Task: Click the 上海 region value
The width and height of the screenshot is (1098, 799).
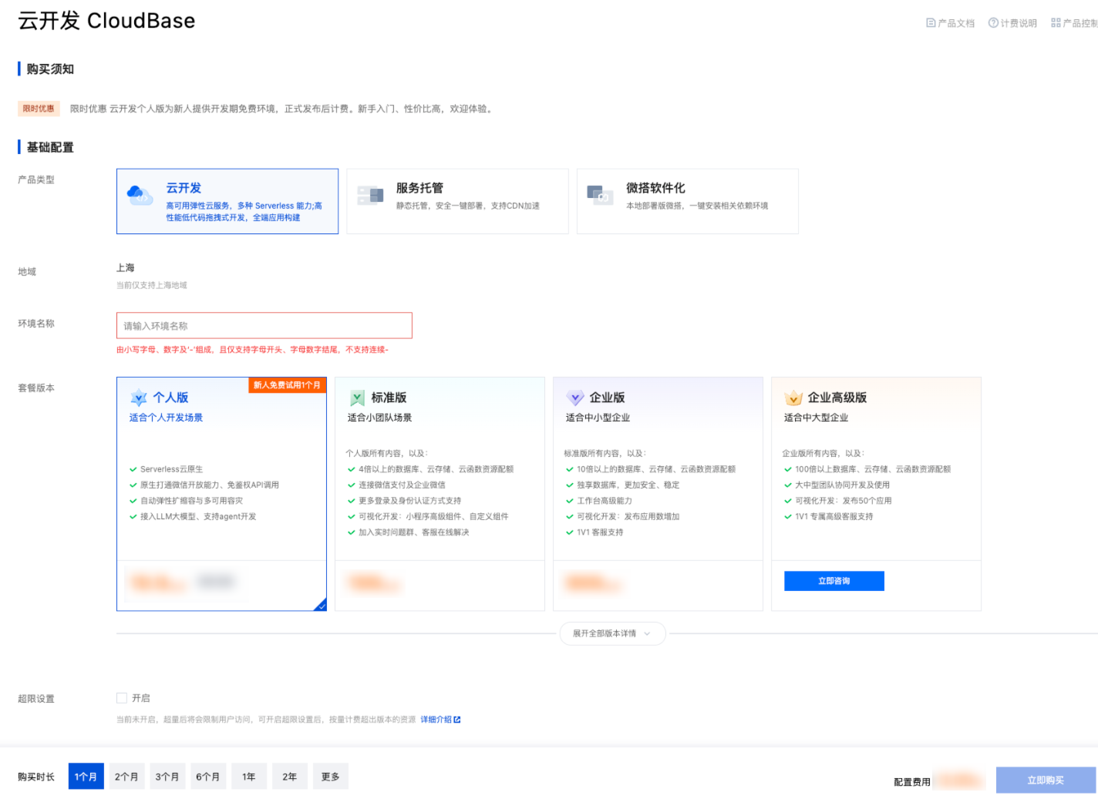Action: click(x=126, y=268)
